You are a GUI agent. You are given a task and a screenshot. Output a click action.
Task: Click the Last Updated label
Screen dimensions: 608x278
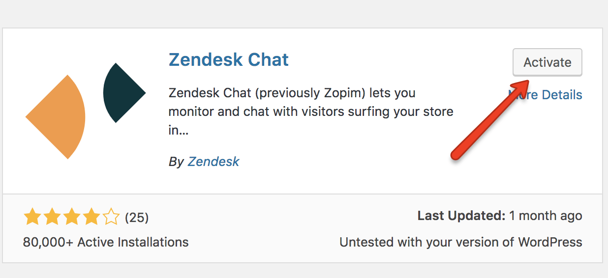(461, 216)
